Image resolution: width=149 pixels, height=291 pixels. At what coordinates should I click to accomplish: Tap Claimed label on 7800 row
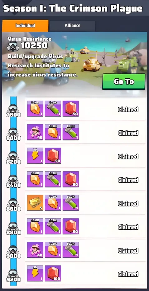128,109
